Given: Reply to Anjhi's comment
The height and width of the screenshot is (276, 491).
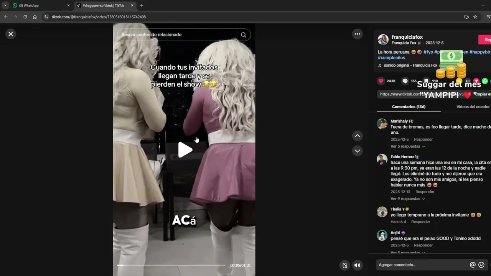Looking at the screenshot, I should pos(423,245).
